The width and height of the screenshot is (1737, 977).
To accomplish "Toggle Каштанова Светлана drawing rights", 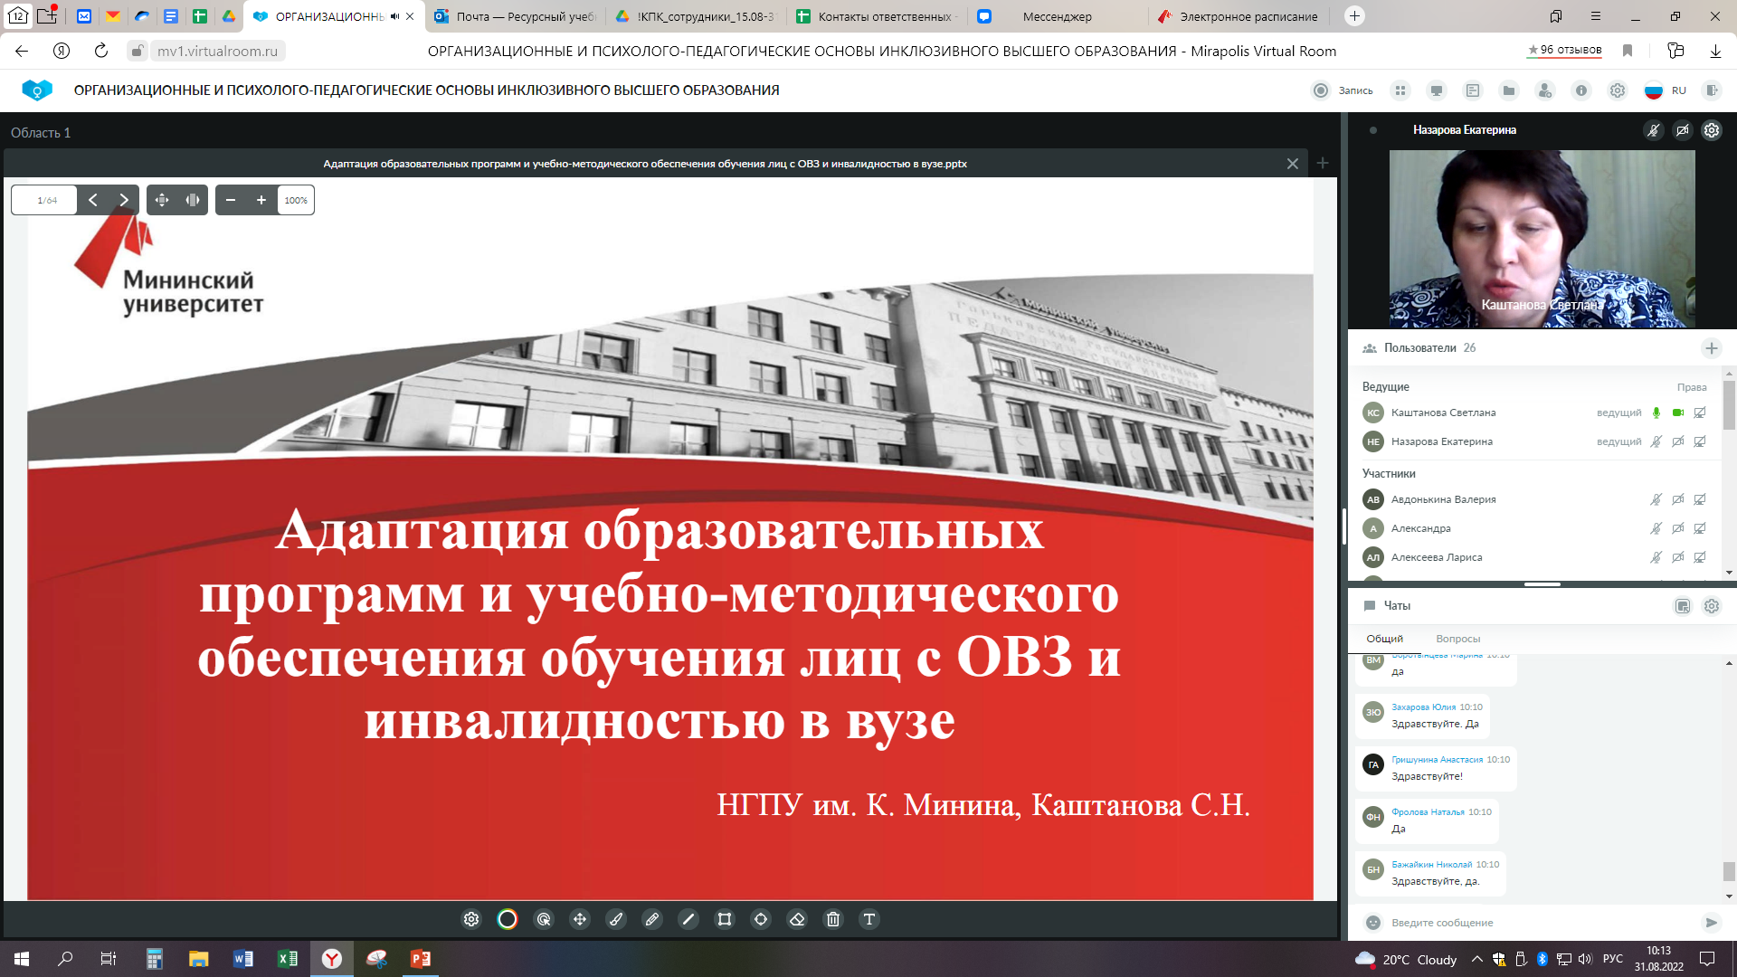I will (x=1700, y=413).
